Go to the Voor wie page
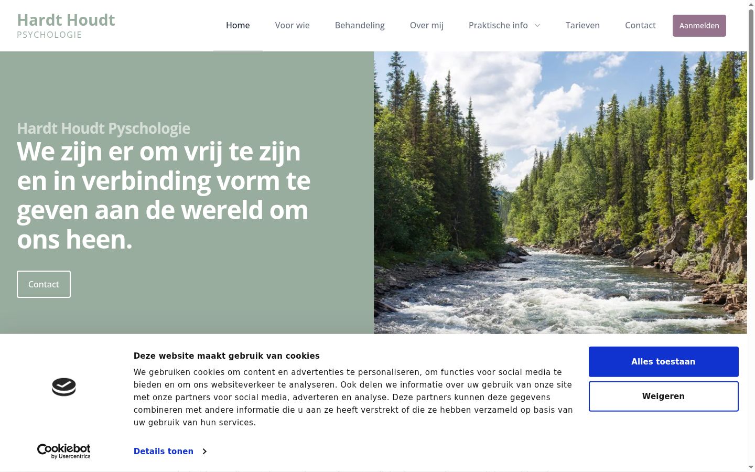 pos(292,25)
